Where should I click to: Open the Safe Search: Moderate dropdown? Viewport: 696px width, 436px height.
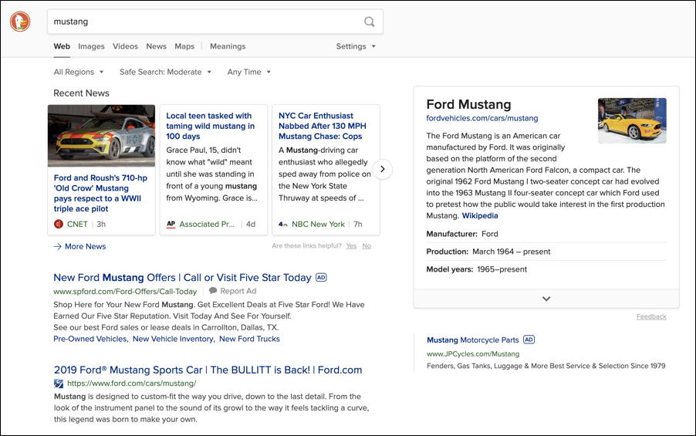165,72
